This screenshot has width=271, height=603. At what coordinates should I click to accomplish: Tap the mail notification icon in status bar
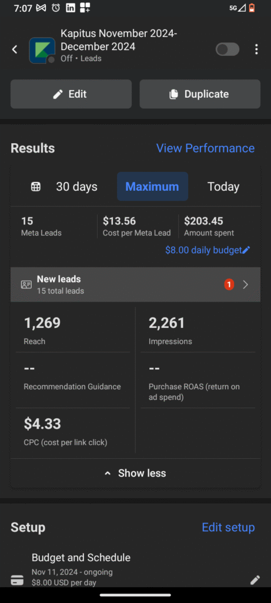(x=41, y=8)
